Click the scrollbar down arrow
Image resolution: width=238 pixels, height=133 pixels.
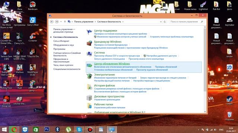(205, 112)
